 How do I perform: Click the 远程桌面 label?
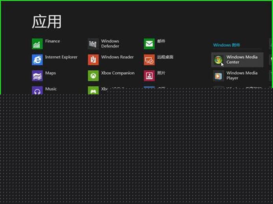[x=165, y=57]
